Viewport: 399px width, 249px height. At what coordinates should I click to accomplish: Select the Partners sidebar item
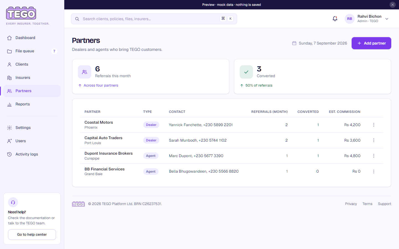coord(32,91)
